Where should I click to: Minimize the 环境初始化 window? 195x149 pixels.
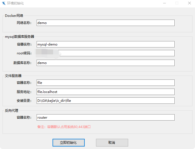tap(164, 3)
